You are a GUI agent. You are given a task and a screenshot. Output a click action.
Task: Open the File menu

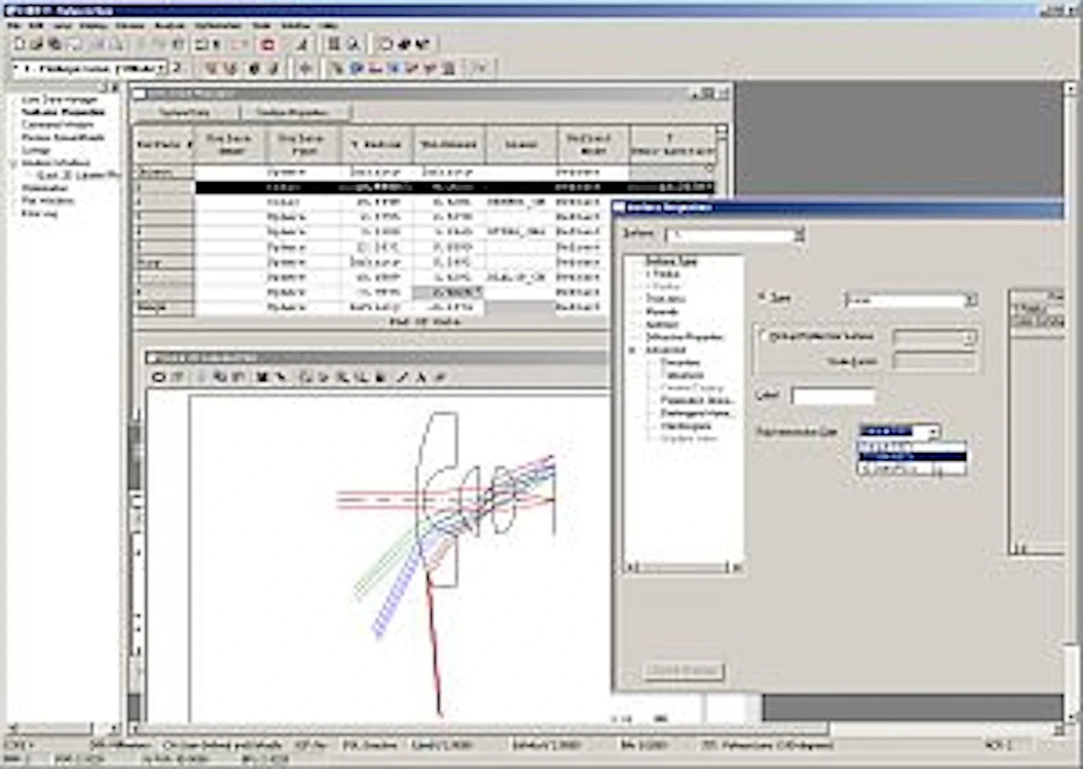click(x=15, y=26)
